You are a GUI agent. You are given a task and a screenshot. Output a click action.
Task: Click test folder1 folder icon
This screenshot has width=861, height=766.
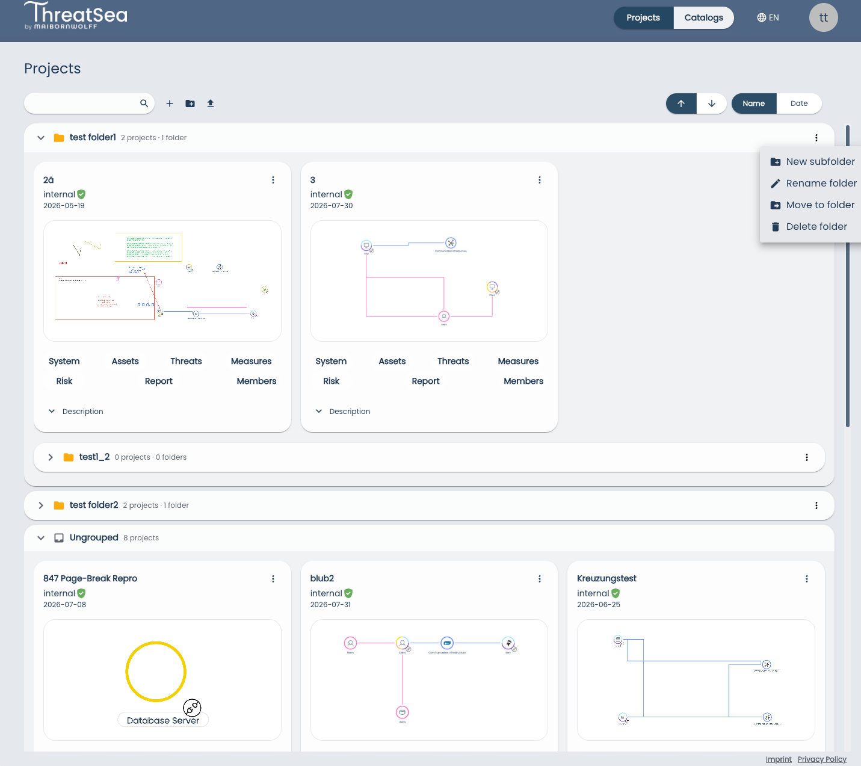59,138
